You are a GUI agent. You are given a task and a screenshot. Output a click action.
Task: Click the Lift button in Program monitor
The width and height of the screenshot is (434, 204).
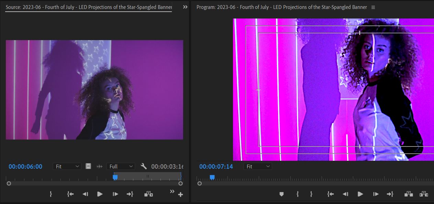pyautogui.click(x=409, y=194)
